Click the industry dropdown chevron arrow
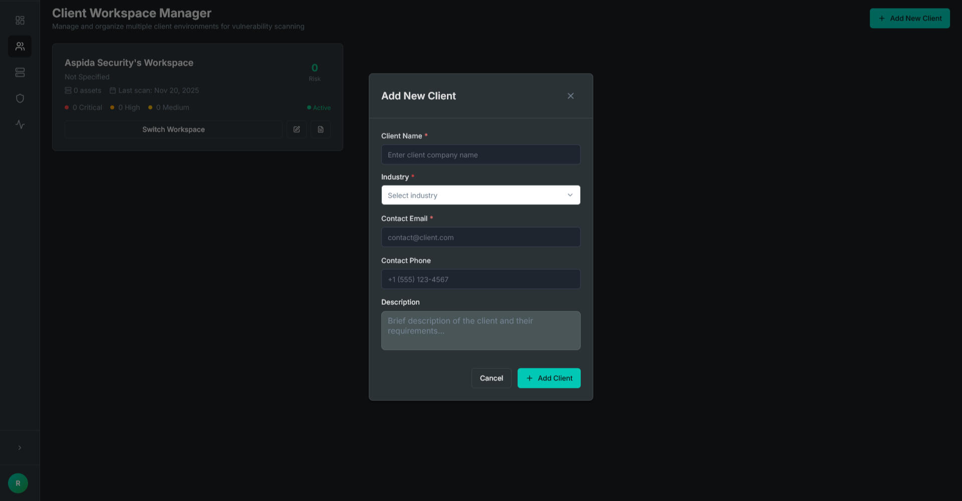962x501 pixels. (570, 195)
